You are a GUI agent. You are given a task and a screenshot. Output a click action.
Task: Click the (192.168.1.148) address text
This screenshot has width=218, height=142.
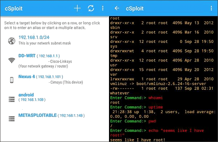point(71,115)
